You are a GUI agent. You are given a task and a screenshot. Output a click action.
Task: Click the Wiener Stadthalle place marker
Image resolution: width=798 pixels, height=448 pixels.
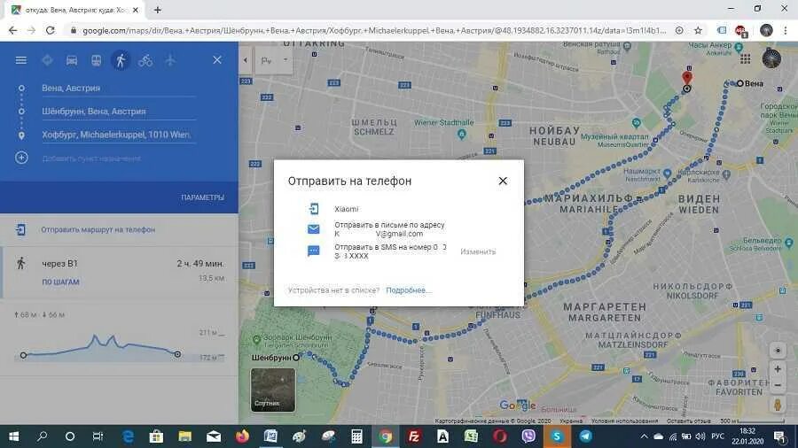(462, 134)
